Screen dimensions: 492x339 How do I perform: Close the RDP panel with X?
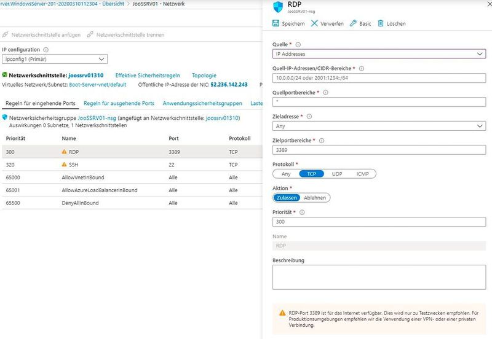[x=490, y=5]
